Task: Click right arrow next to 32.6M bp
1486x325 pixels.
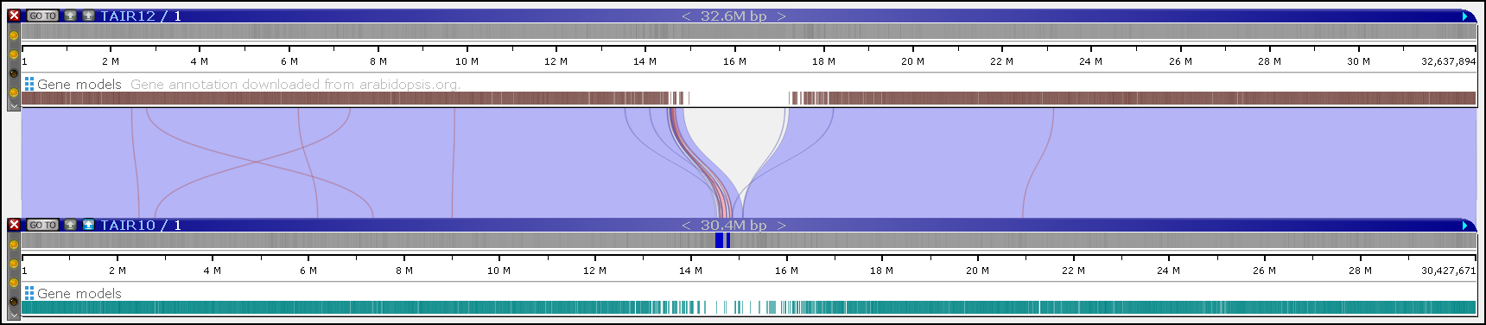Action: (x=781, y=16)
